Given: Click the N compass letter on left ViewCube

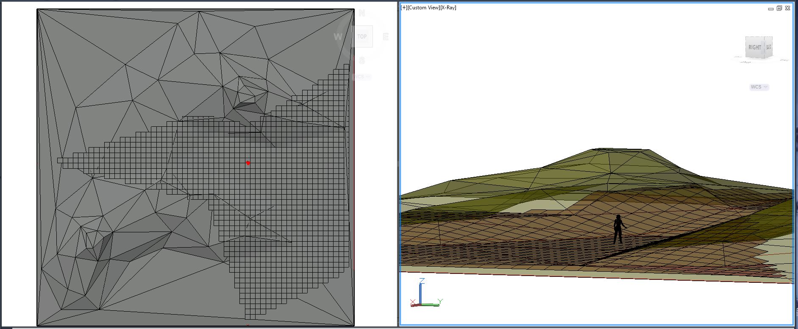Looking at the screenshot, I should 361,13.
